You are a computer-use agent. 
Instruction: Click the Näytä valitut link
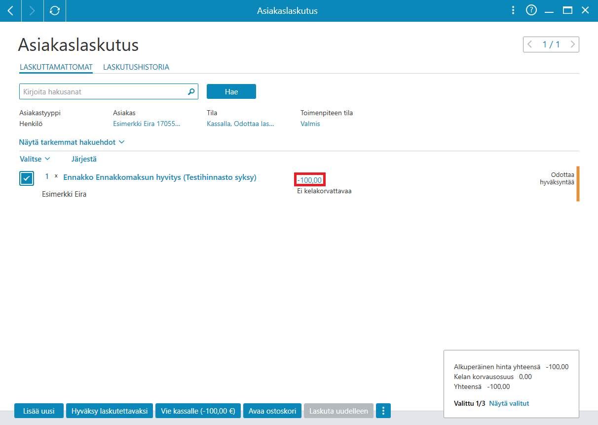[509, 404]
